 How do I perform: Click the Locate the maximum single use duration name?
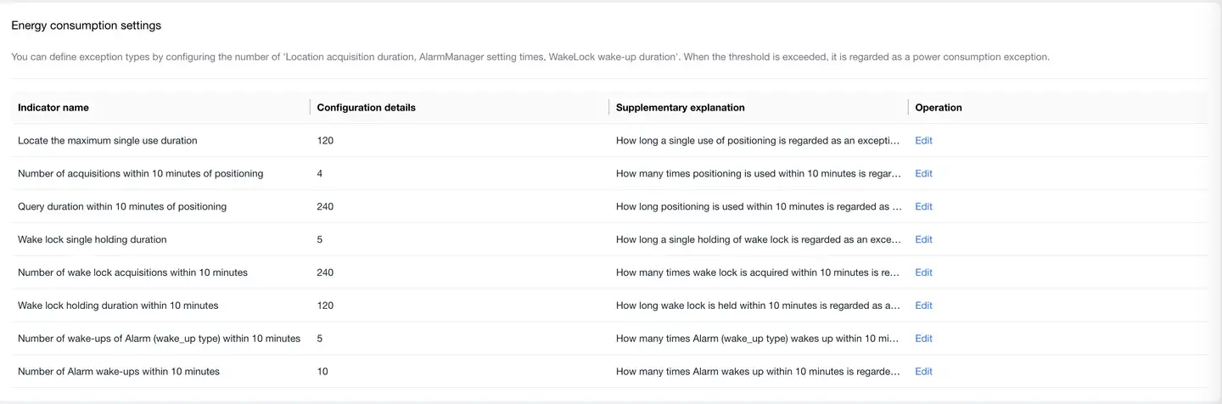pyautogui.click(x=108, y=141)
